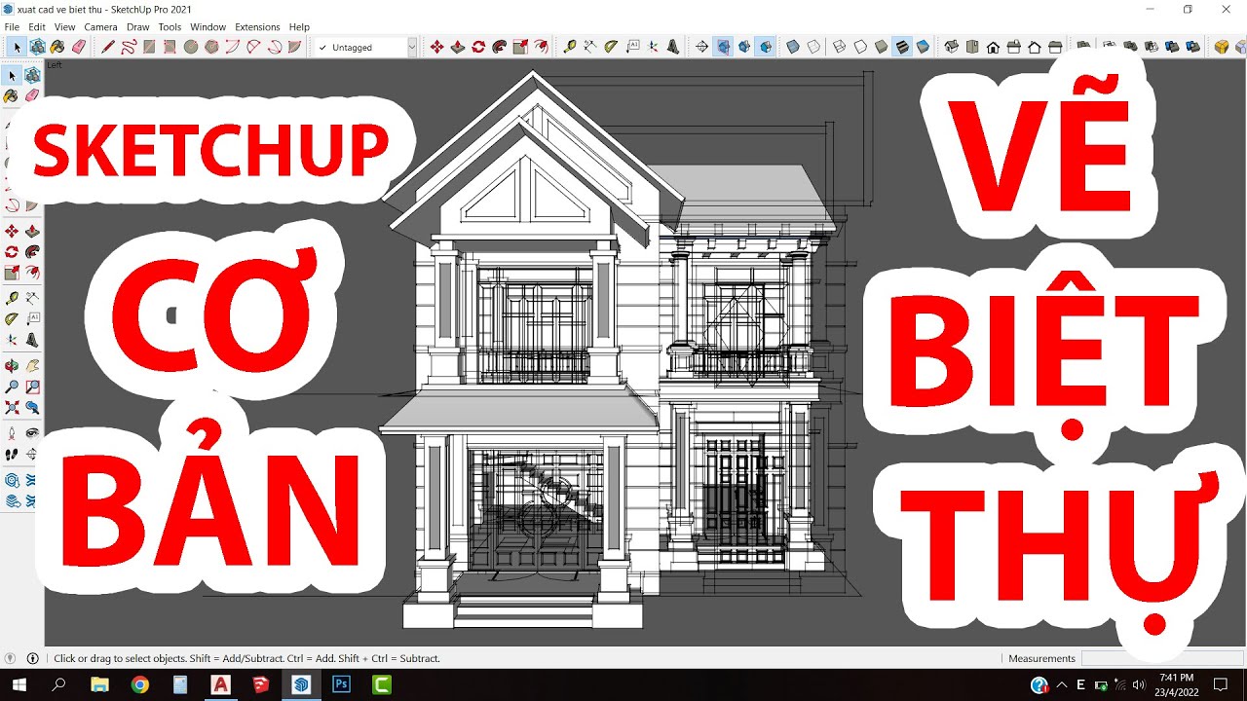Switch to Wireframe face style
This screenshot has width=1247, height=701.
(x=840, y=47)
